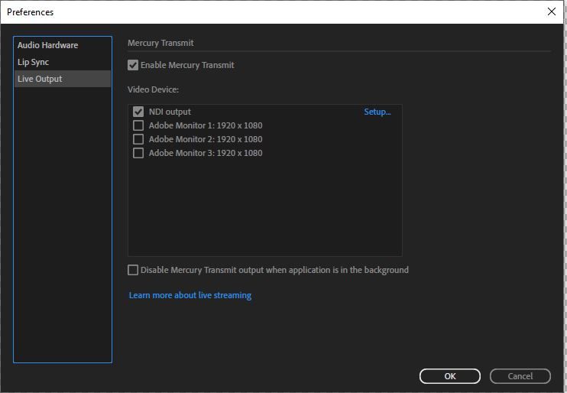Uncheck Enable Mercury Transmit checkbox

pyautogui.click(x=133, y=66)
